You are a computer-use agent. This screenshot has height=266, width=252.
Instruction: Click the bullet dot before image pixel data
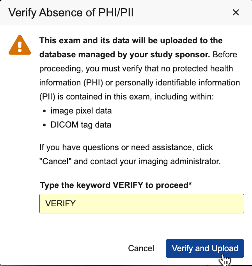tap(44, 111)
